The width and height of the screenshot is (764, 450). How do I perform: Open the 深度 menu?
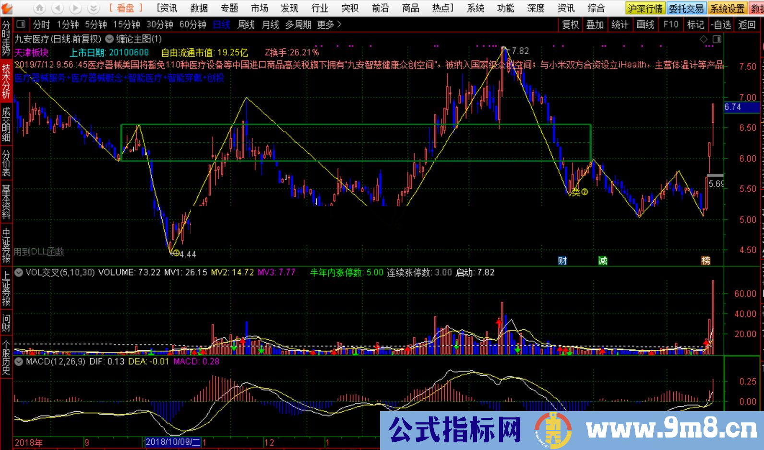click(x=536, y=8)
